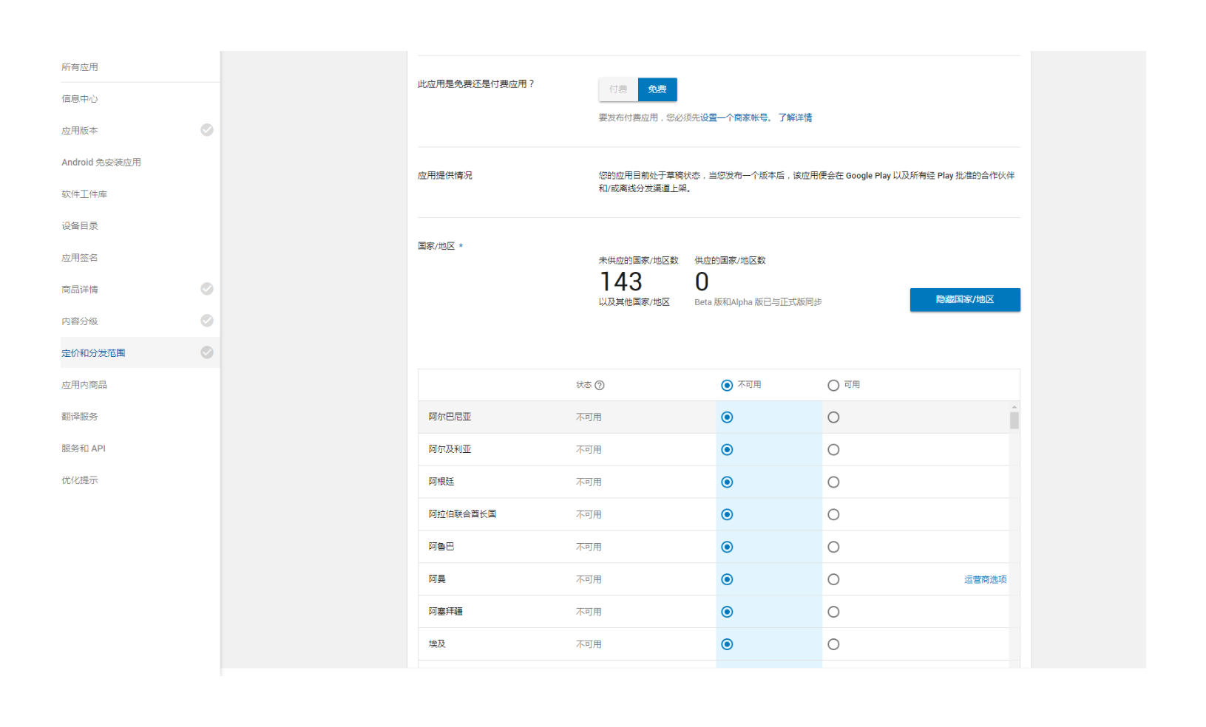
Task: Click the completion checkmark next to 商品详情
Action: [x=207, y=289]
